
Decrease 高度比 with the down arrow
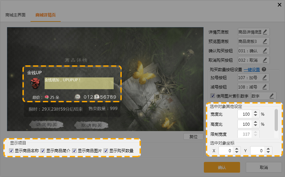coord(255,126)
